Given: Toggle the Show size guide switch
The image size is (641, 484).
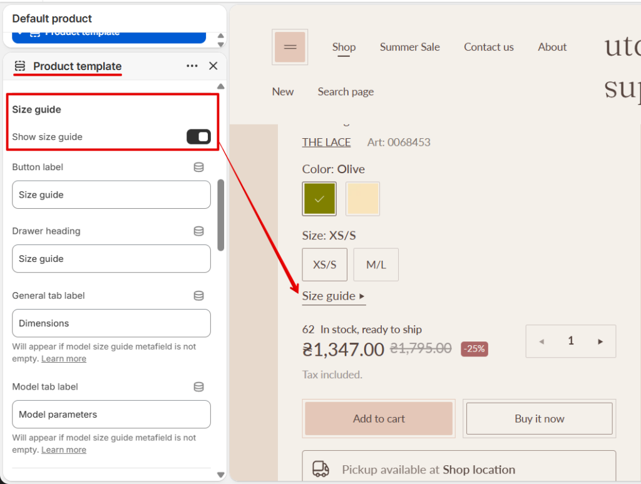Looking at the screenshot, I should point(198,137).
